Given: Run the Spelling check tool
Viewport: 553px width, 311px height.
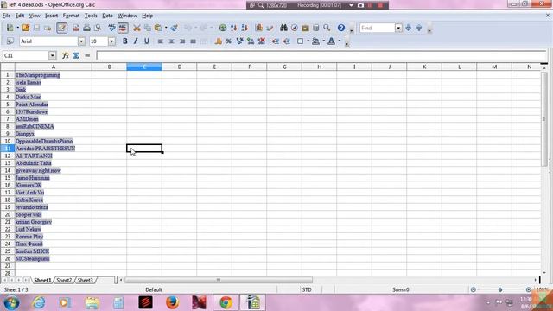Looking at the screenshot, I should pyautogui.click(x=111, y=28).
